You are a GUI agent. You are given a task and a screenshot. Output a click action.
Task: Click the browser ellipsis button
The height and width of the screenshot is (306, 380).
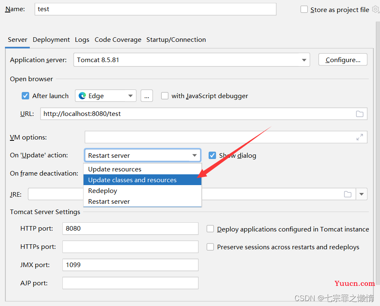pos(147,96)
